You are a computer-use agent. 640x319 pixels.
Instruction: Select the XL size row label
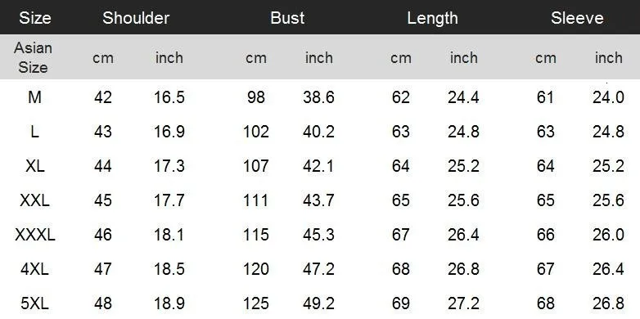[35, 166]
